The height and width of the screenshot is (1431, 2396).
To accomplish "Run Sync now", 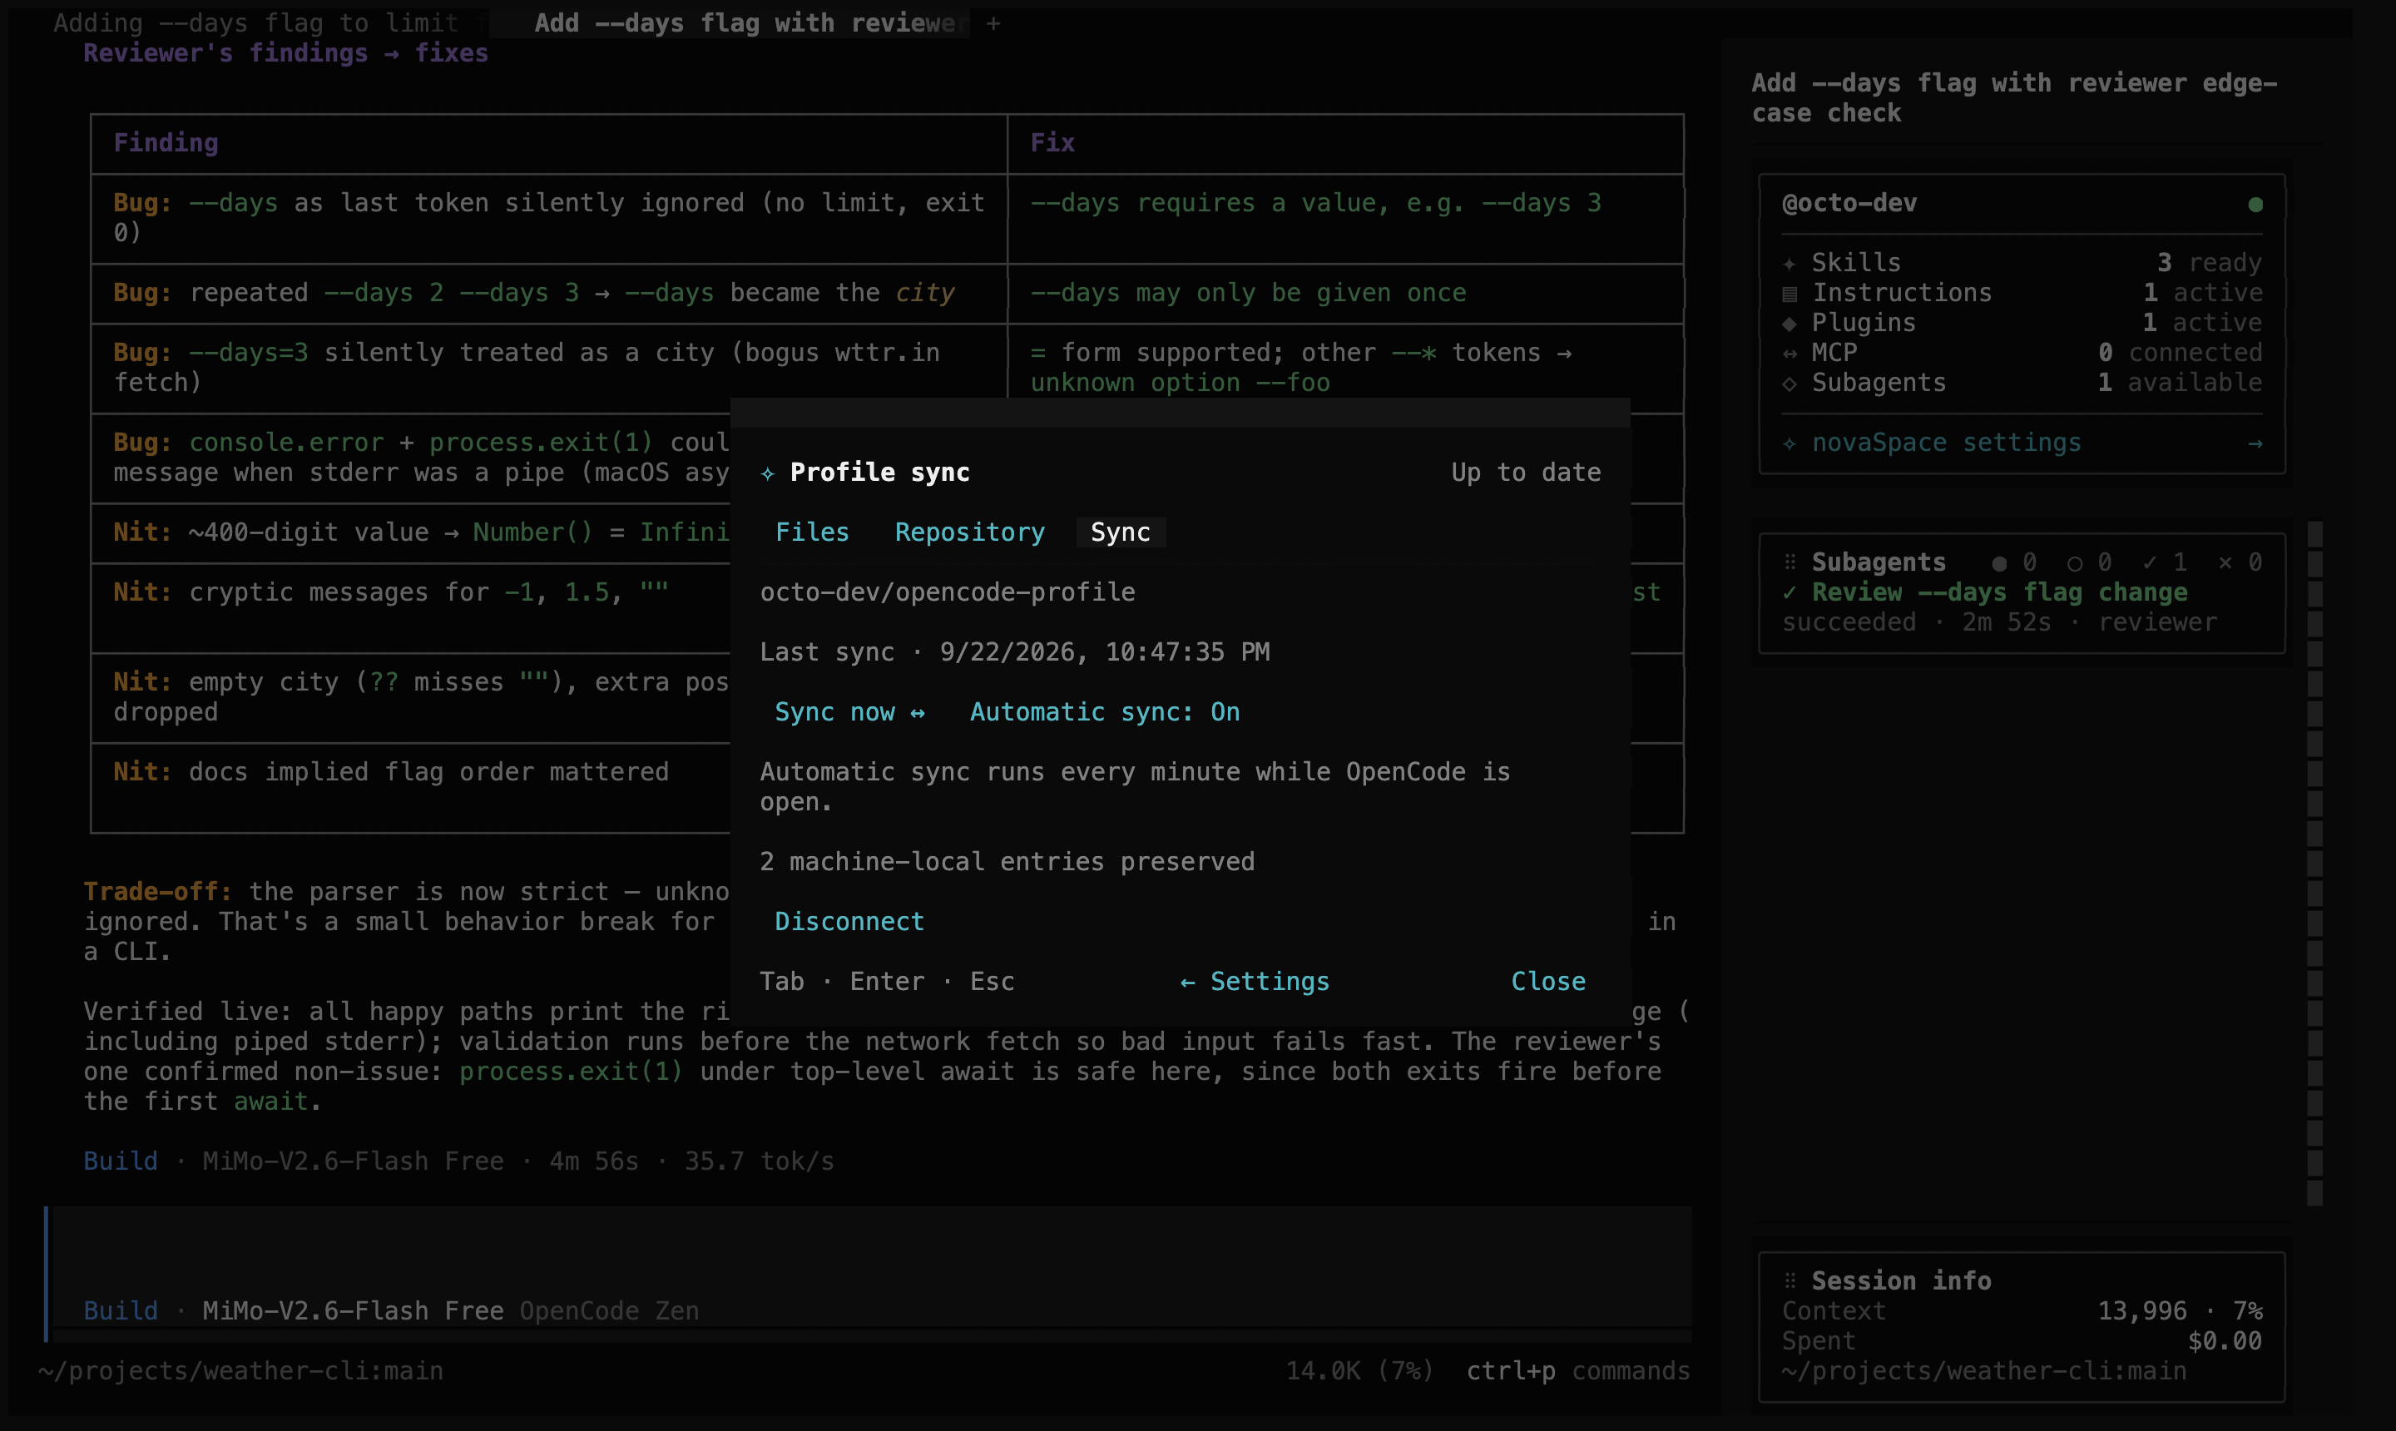I will [849, 711].
